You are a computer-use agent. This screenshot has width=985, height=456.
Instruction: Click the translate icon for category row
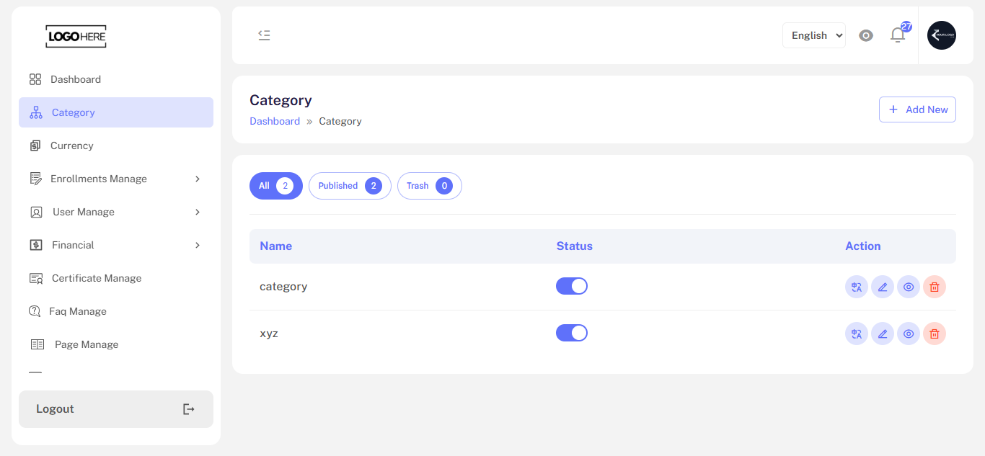[857, 287]
